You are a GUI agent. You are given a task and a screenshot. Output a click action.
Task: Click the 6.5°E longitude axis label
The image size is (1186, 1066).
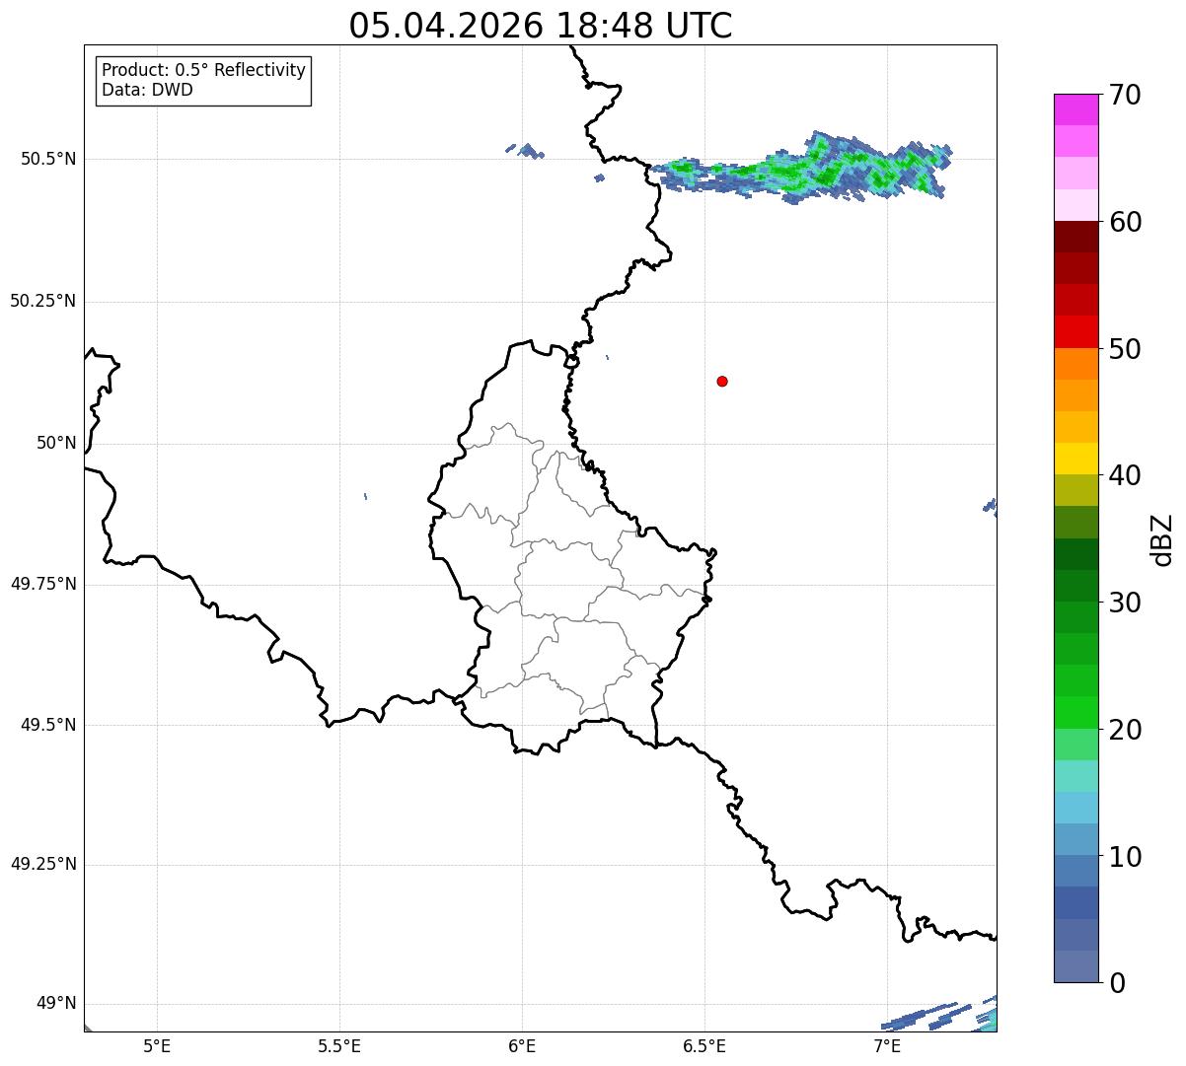pyautogui.click(x=704, y=1046)
